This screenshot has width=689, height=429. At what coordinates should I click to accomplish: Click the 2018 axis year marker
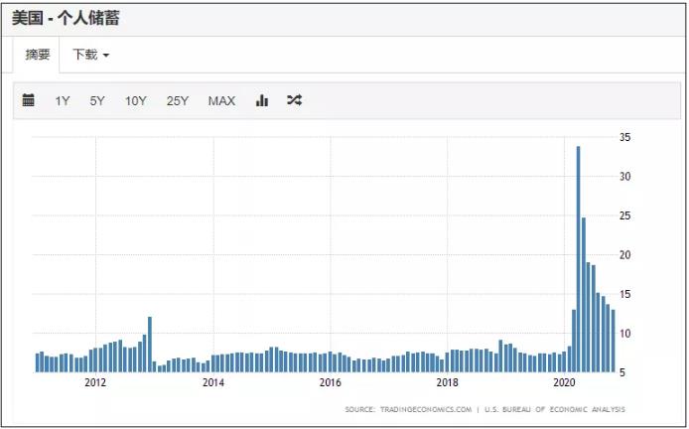pyautogui.click(x=447, y=382)
